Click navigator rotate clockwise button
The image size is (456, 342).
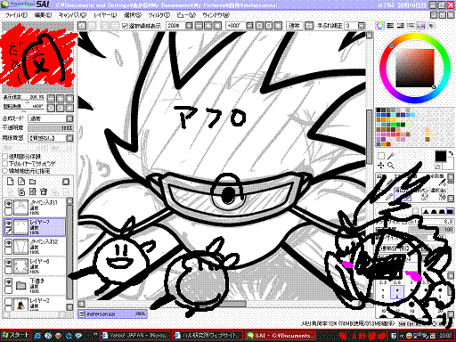pyautogui.click(x=61, y=108)
